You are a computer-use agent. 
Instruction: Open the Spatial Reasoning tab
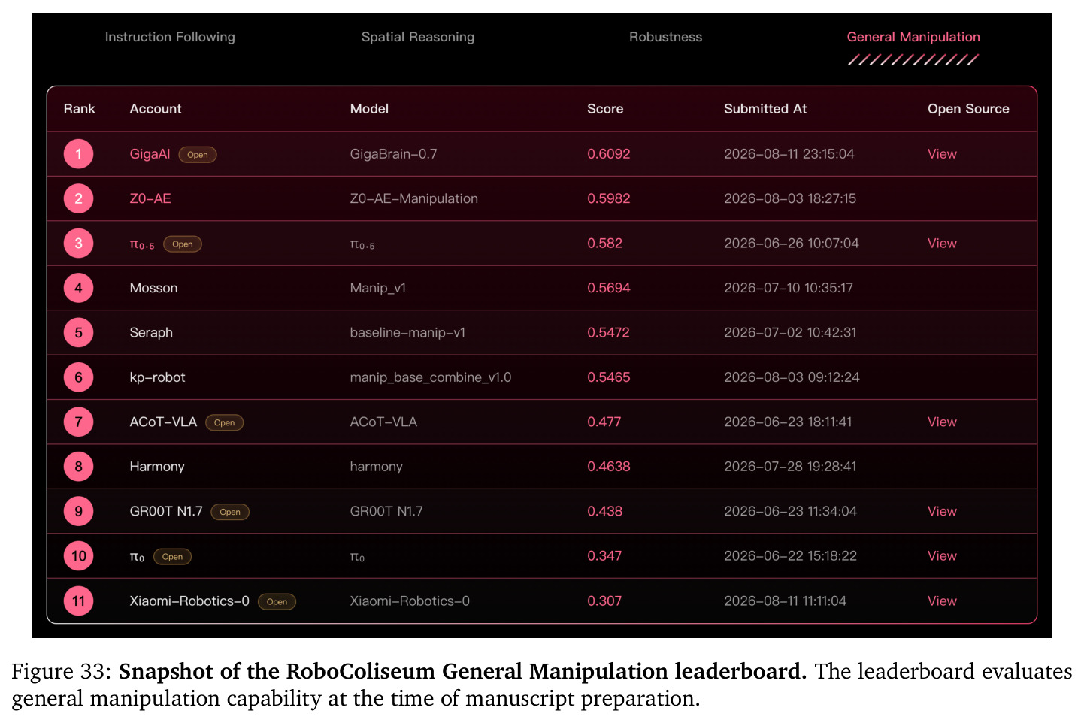click(x=418, y=37)
